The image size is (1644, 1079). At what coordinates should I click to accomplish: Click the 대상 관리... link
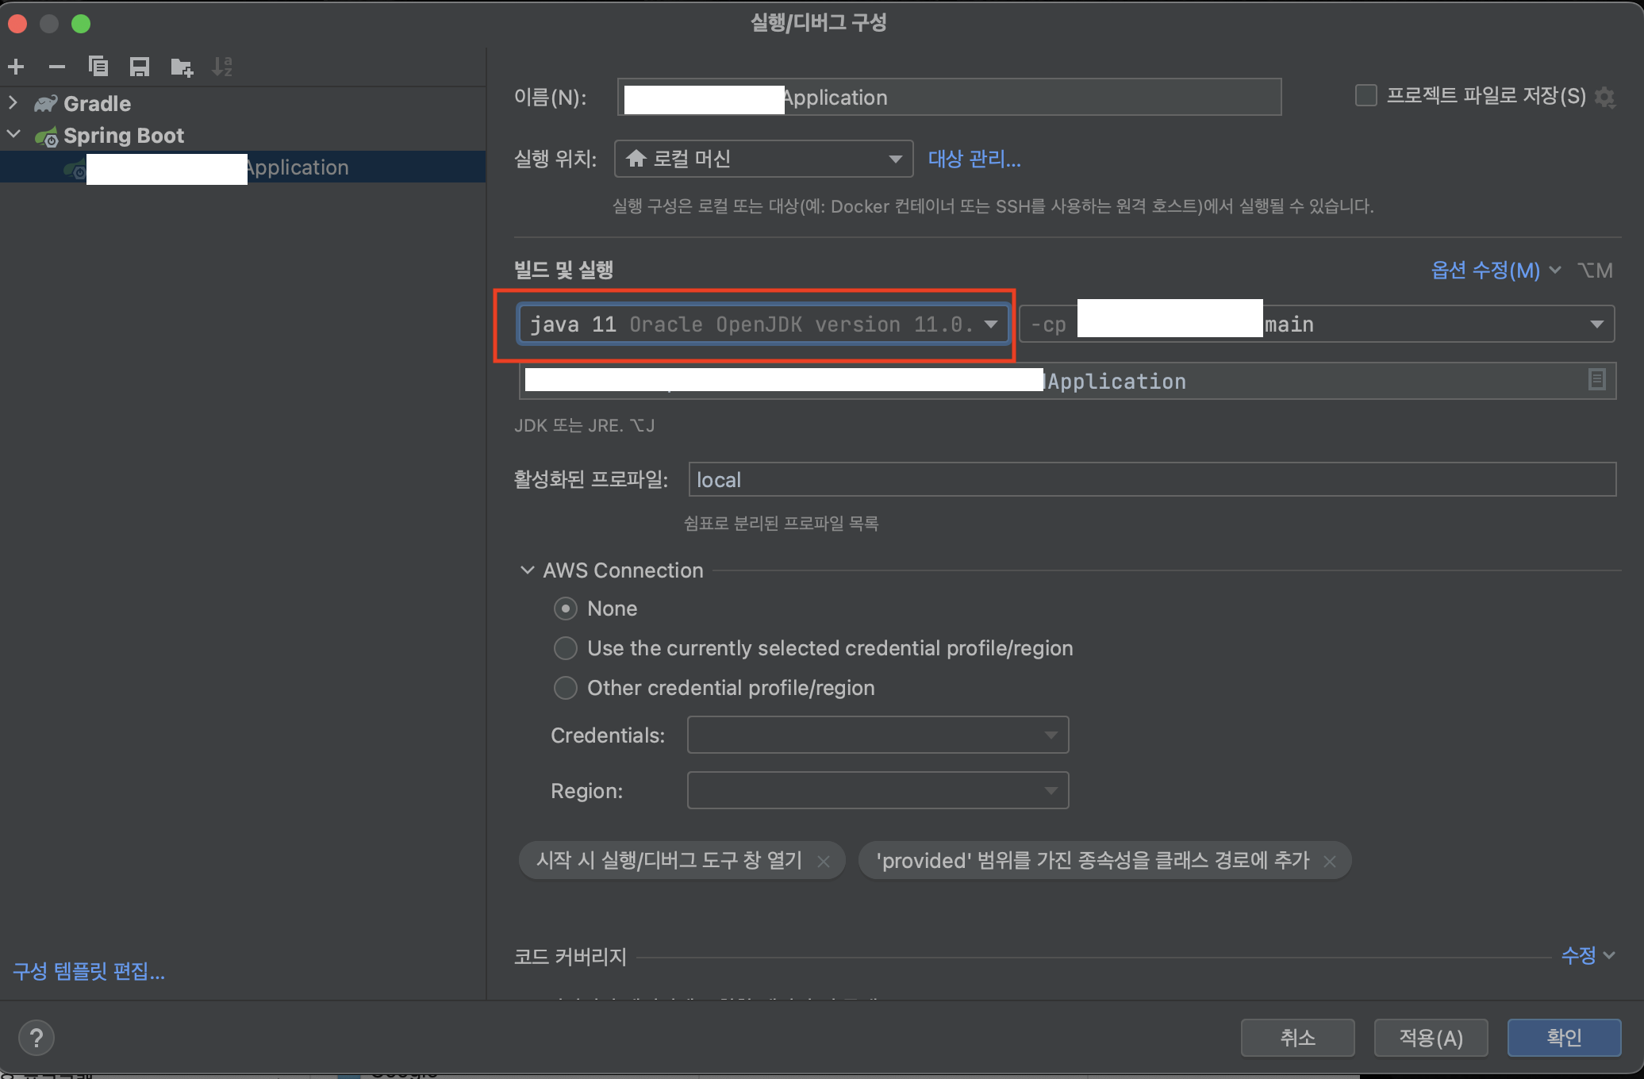(974, 159)
